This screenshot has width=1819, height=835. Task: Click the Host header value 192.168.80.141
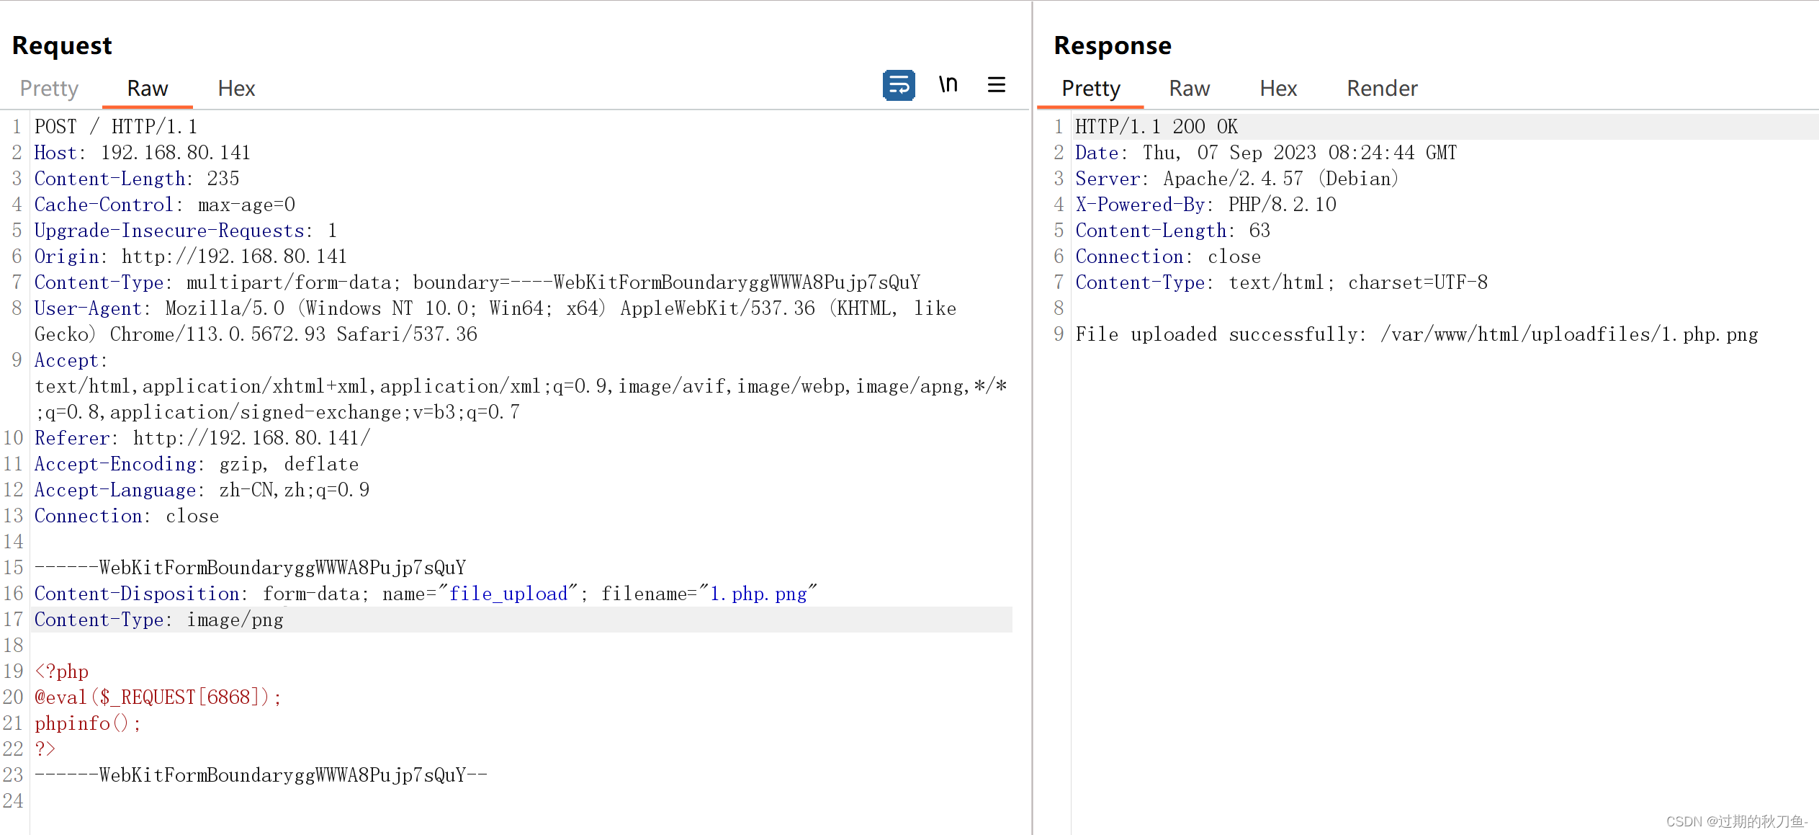point(176,153)
